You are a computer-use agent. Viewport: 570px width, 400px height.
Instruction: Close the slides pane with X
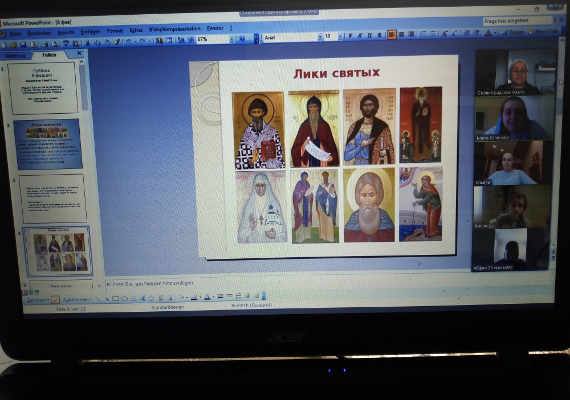(x=79, y=53)
